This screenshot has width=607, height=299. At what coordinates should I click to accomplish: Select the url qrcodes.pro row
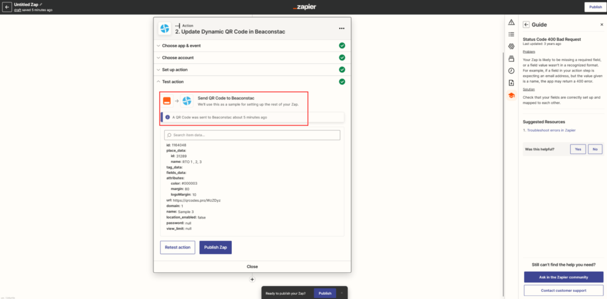coord(193,200)
